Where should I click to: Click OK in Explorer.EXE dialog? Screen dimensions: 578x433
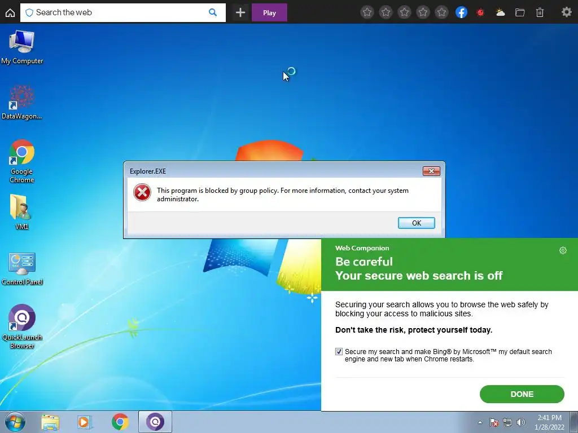coord(416,223)
